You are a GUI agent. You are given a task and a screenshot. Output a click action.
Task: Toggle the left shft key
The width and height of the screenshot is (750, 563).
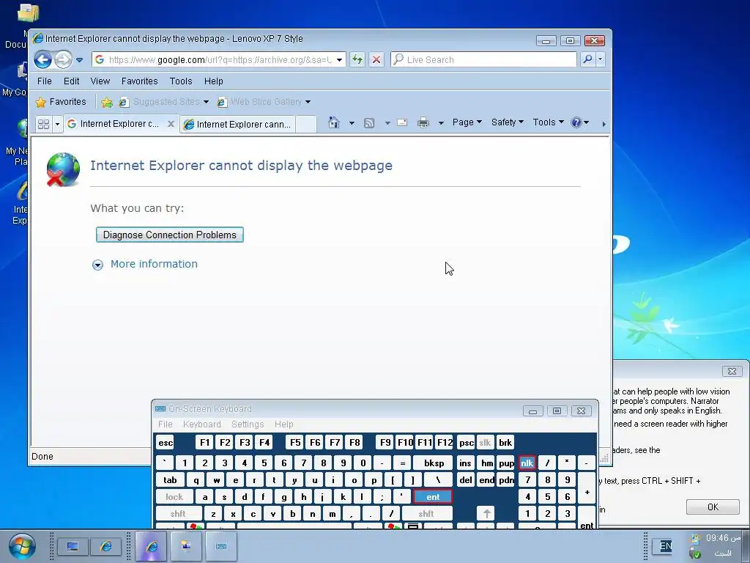coord(178,514)
